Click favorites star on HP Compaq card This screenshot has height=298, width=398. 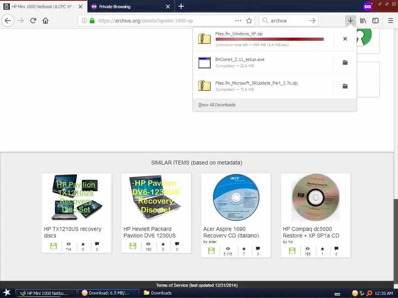322,249
